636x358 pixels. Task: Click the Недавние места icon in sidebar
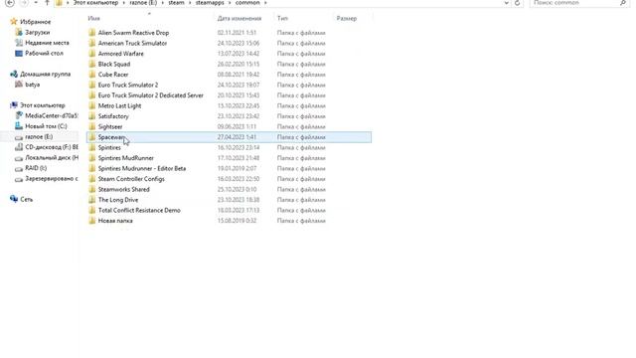pyautogui.click(x=19, y=43)
